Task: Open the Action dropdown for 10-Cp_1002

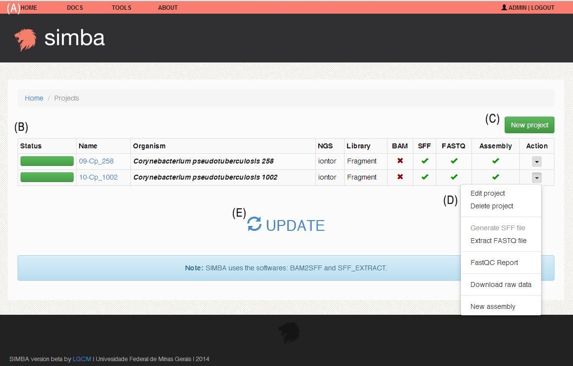Action: pyautogui.click(x=536, y=177)
